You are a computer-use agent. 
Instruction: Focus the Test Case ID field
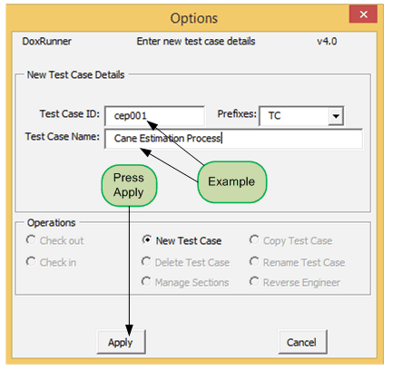(154, 116)
